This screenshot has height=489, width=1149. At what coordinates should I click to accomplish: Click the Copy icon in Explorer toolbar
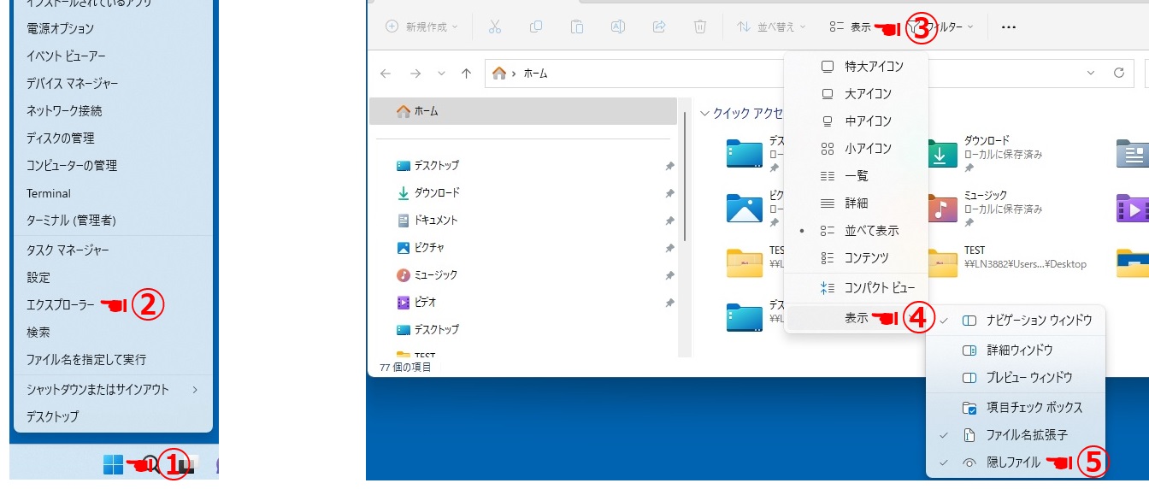(536, 27)
